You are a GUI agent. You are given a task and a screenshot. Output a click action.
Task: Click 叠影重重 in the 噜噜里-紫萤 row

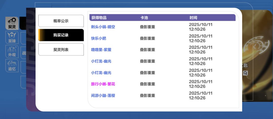tap(147, 50)
